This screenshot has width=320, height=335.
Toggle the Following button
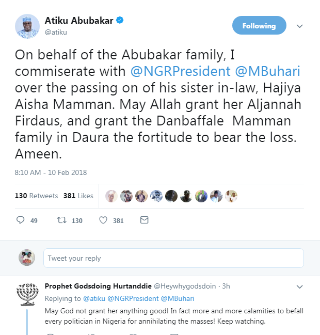tap(259, 26)
